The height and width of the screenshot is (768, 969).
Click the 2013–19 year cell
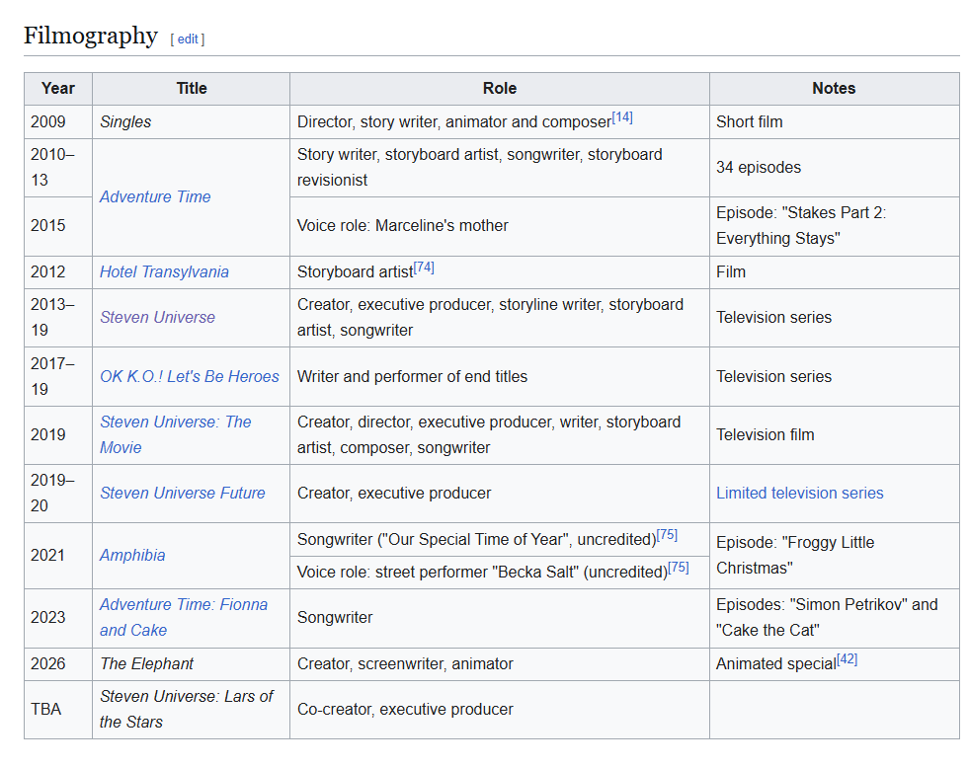click(x=58, y=317)
